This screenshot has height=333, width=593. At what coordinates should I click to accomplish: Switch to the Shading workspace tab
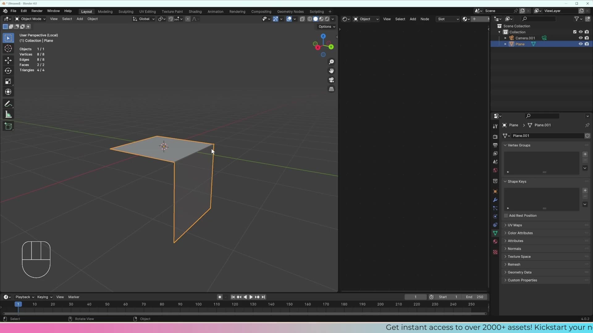pyautogui.click(x=195, y=11)
